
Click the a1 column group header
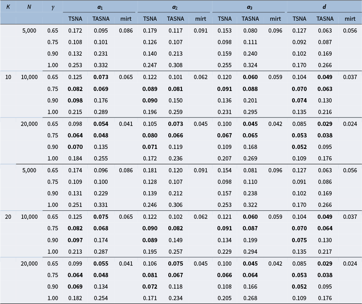pos(100,7)
